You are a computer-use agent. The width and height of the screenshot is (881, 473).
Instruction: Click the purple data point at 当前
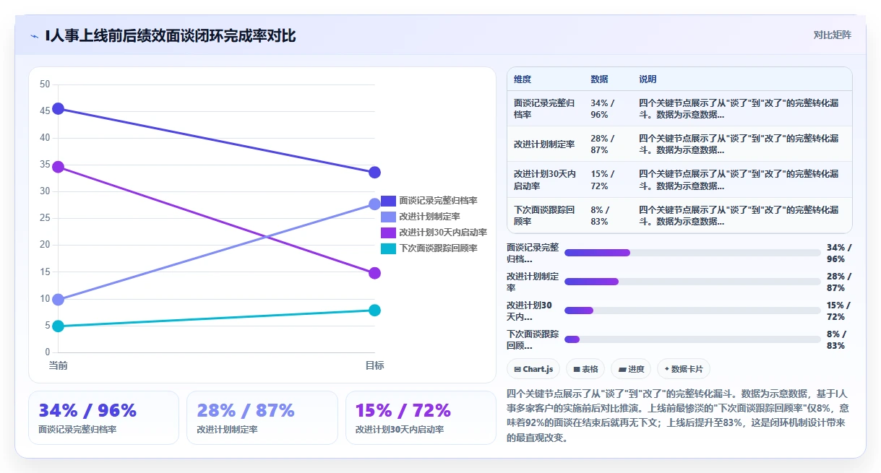coord(59,167)
